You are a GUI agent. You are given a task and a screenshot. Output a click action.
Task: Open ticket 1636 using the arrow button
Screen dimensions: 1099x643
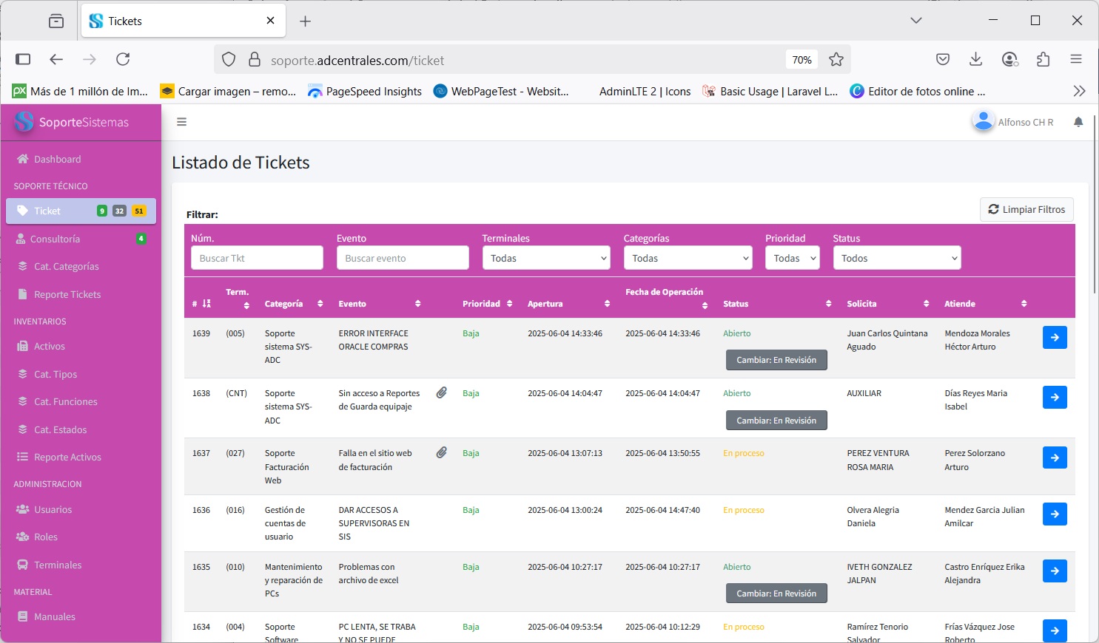click(x=1055, y=514)
